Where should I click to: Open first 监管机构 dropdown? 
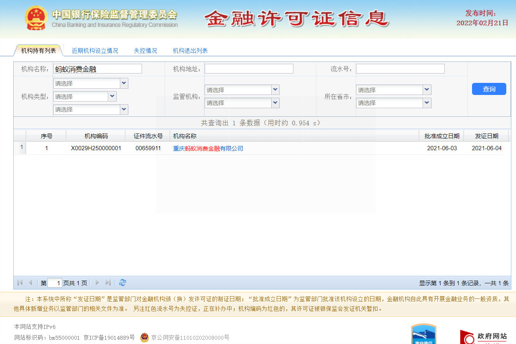(276, 90)
